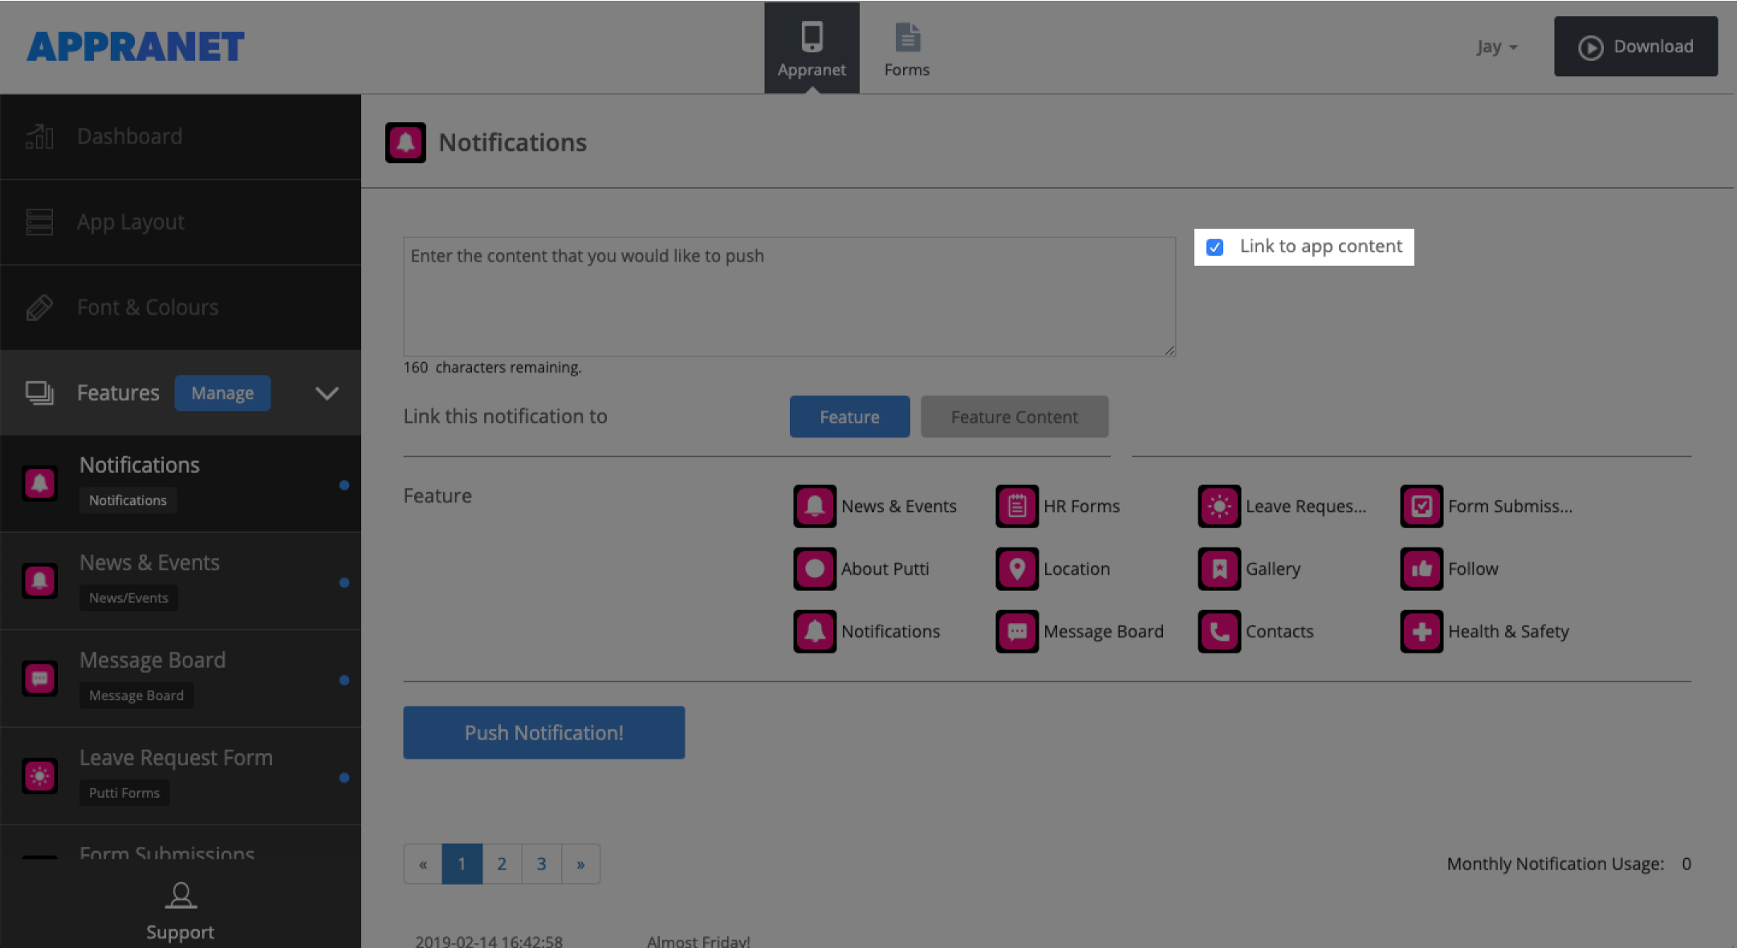Go to next page arrow

point(581,864)
